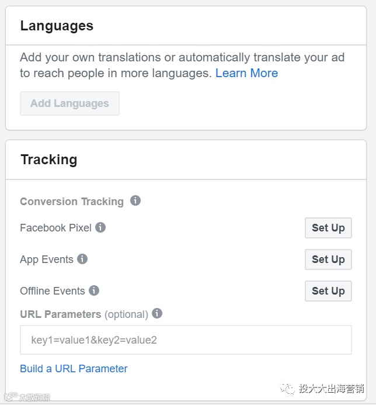Show the URL Parameters info icon tooltip
The height and width of the screenshot is (405, 376).
point(157,314)
